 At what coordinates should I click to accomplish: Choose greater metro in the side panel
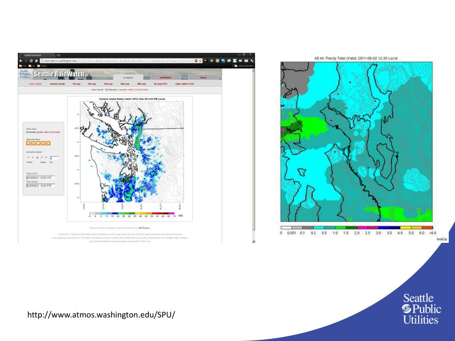43,132
